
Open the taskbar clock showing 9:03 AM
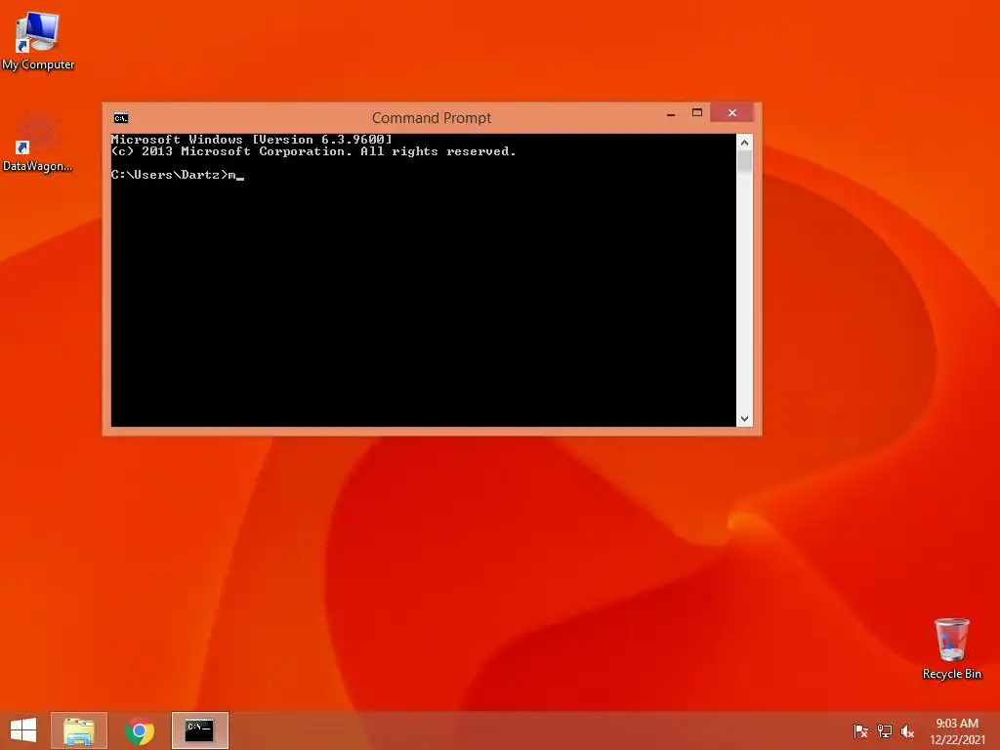[957, 731]
